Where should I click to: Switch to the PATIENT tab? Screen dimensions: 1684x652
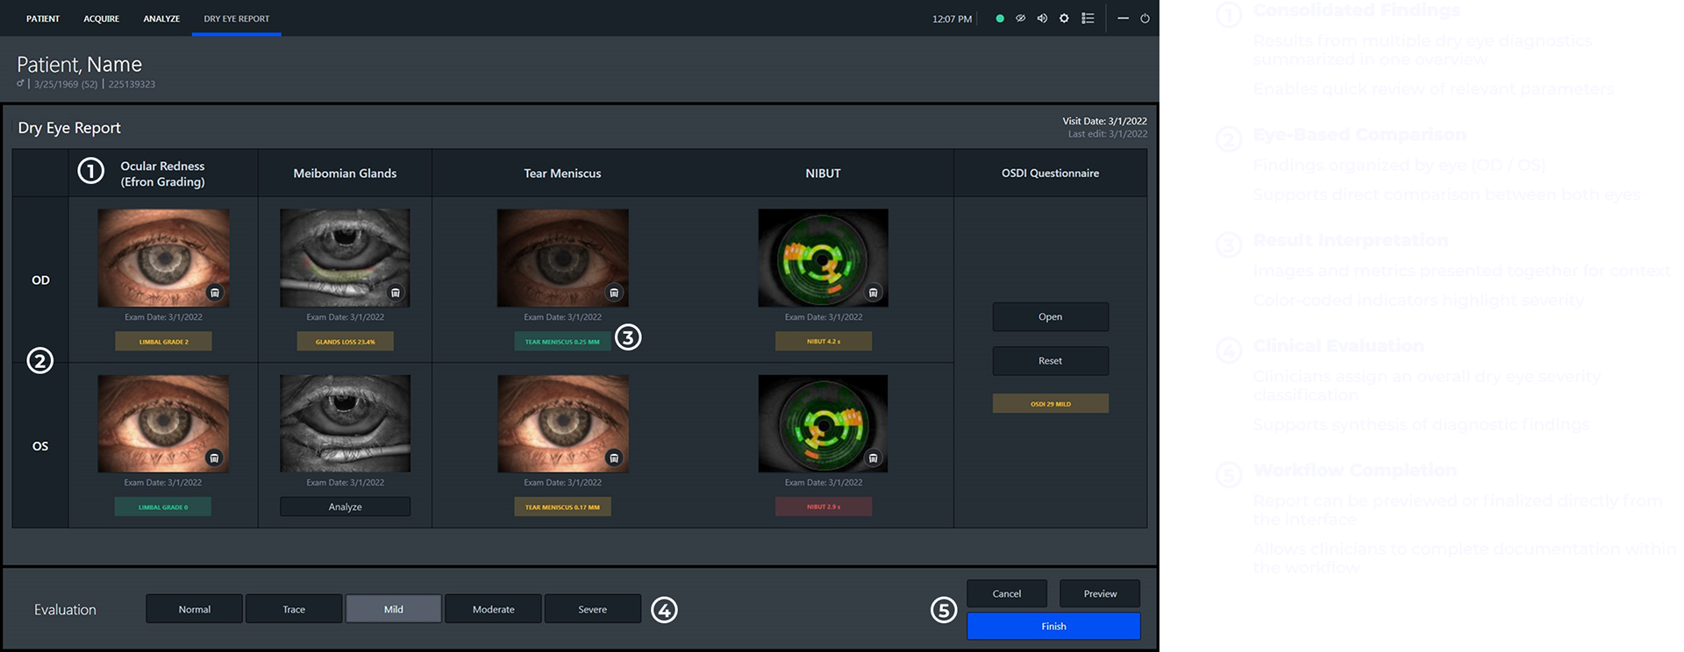point(43,18)
